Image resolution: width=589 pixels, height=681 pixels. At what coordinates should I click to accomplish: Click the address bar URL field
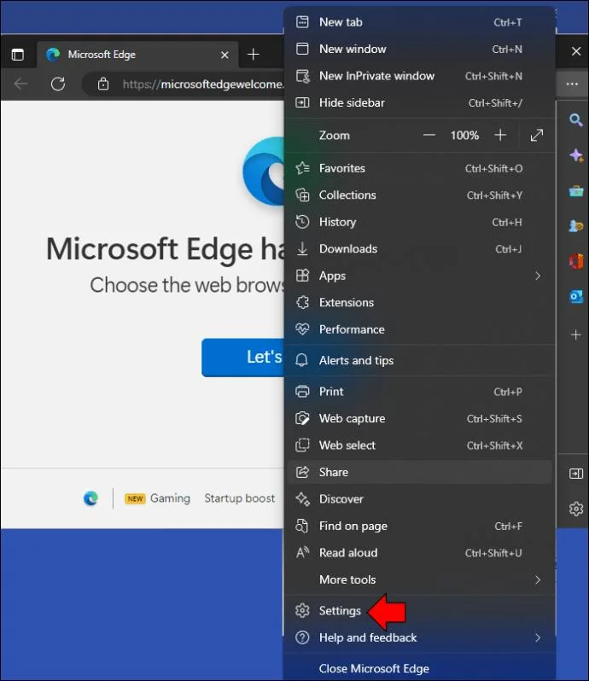(184, 84)
